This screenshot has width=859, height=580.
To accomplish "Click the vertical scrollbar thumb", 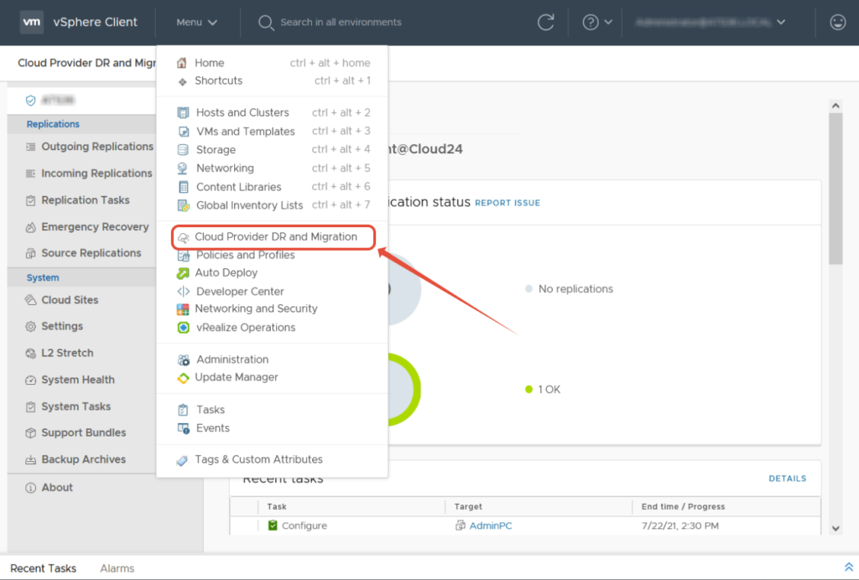I will (836, 189).
